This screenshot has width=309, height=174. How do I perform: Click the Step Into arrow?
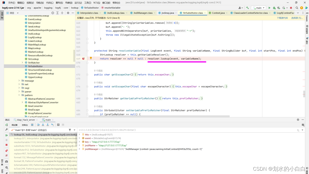click(x=43, y=125)
